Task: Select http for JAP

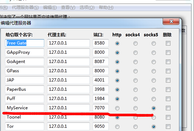Action: [117, 80]
